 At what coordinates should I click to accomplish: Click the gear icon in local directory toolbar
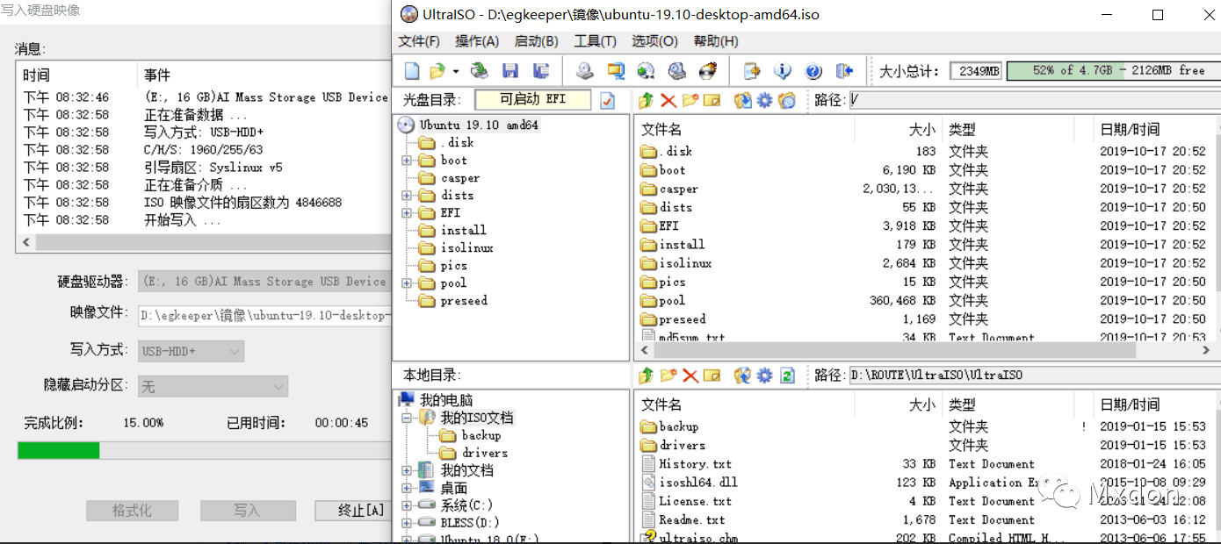click(764, 376)
